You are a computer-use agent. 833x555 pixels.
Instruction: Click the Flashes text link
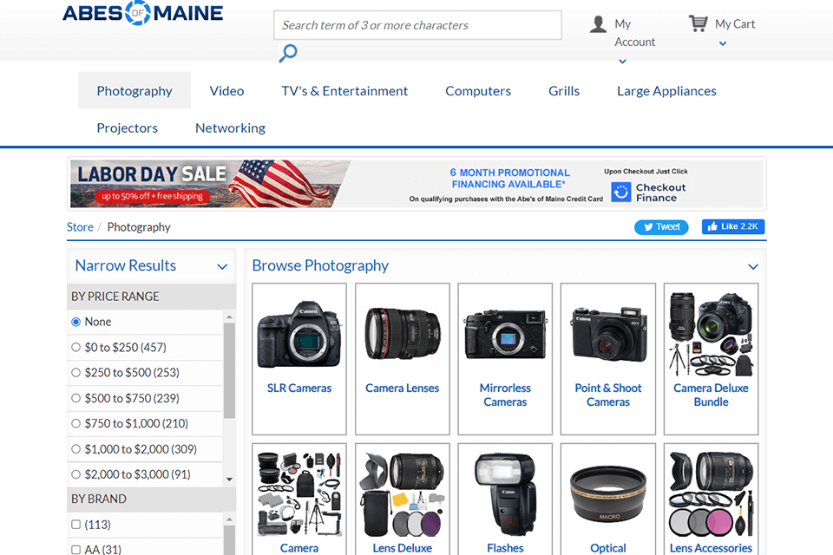(505, 548)
